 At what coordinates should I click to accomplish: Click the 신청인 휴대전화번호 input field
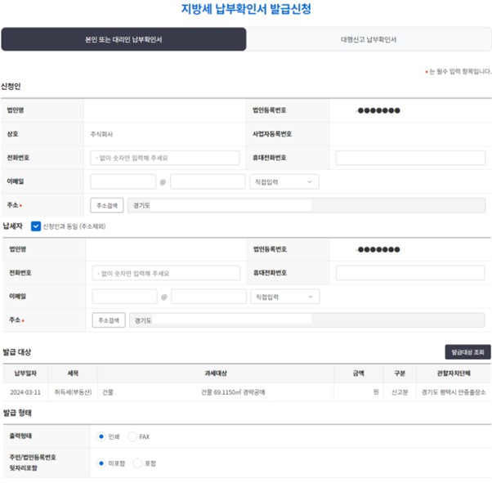pyautogui.click(x=410, y=158)
